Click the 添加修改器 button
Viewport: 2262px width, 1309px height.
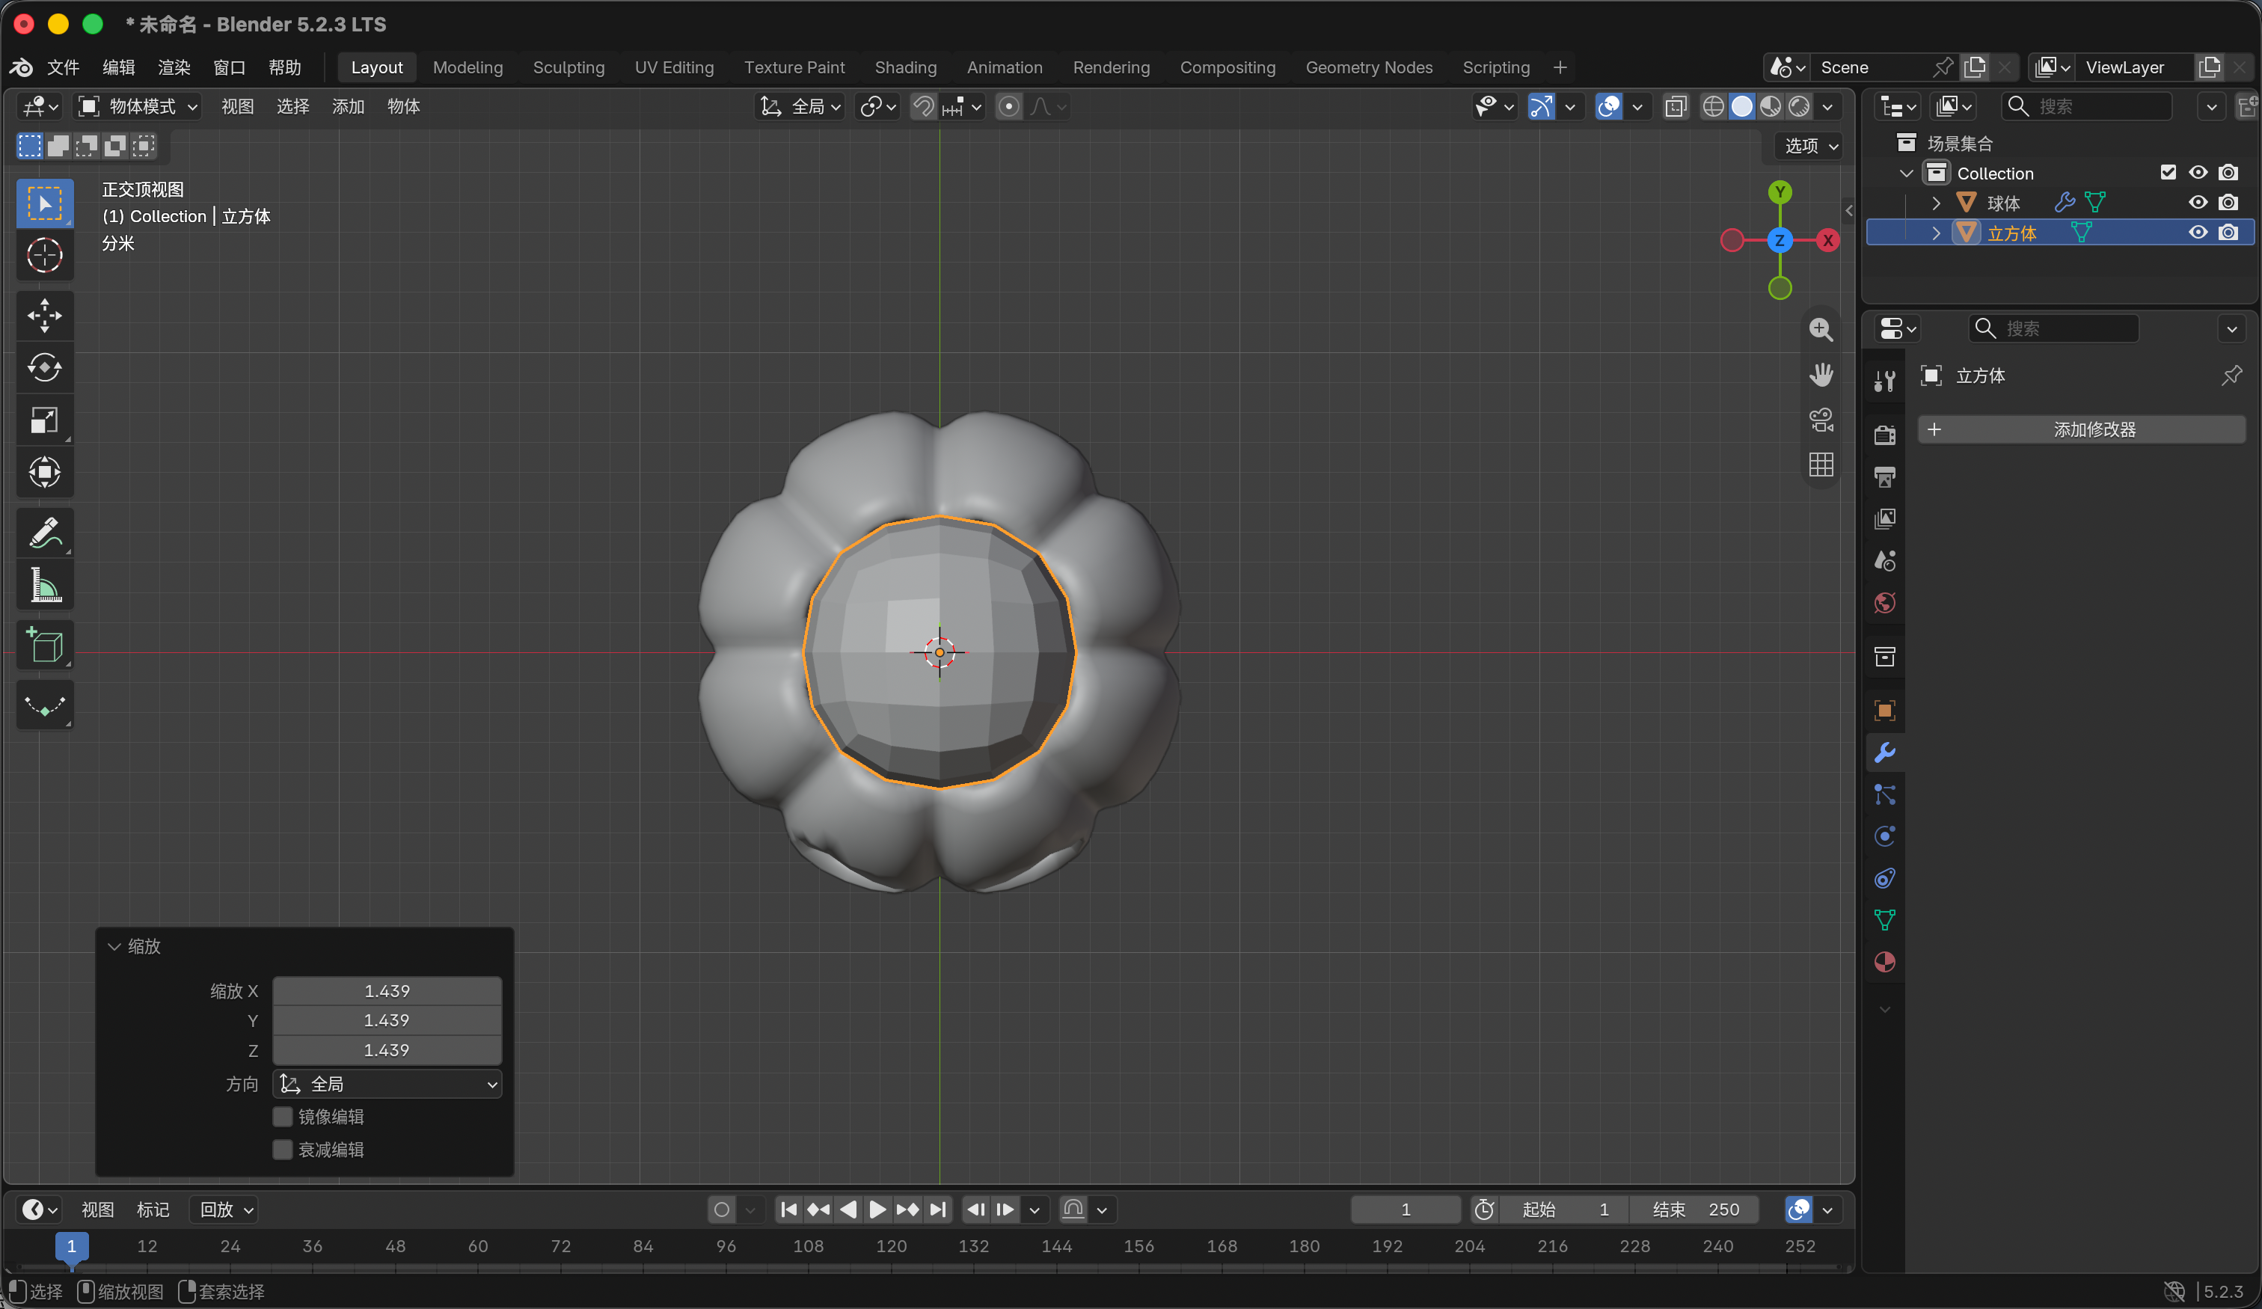point(2082,429)
